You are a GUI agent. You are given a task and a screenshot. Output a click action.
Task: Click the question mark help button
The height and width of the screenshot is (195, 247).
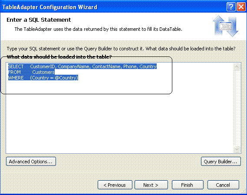pyautogui.click(x=231, y=7)
